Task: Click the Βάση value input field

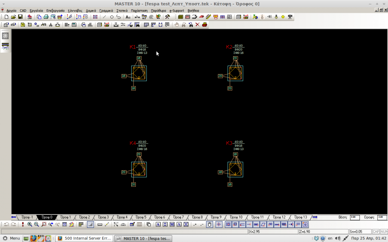Action: pos(354,217)
